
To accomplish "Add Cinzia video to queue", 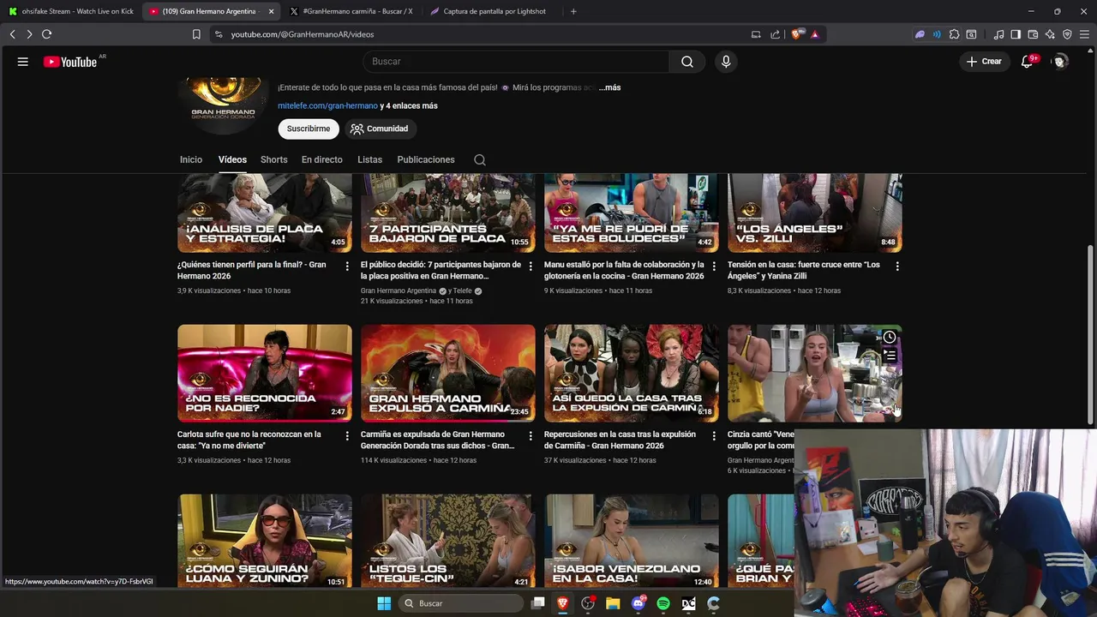I will tap(890, 355).
